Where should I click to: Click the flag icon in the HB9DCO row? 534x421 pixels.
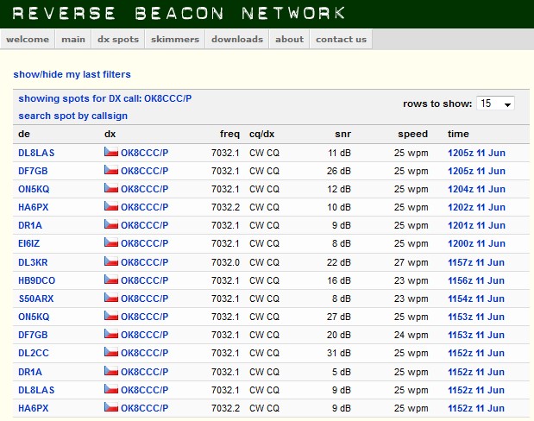click(110, 280)
